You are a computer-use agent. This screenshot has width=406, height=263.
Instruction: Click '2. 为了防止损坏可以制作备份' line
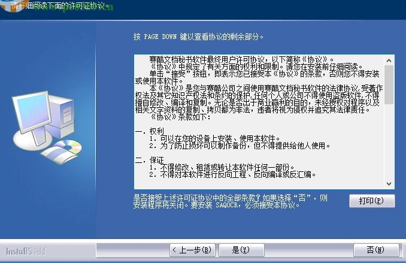(x=240, y=146)
